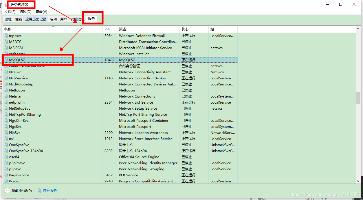Click Microsoft iSCSI Initiator Service description
The width and height of the screenshot is (363, 200).
point(145,48)
